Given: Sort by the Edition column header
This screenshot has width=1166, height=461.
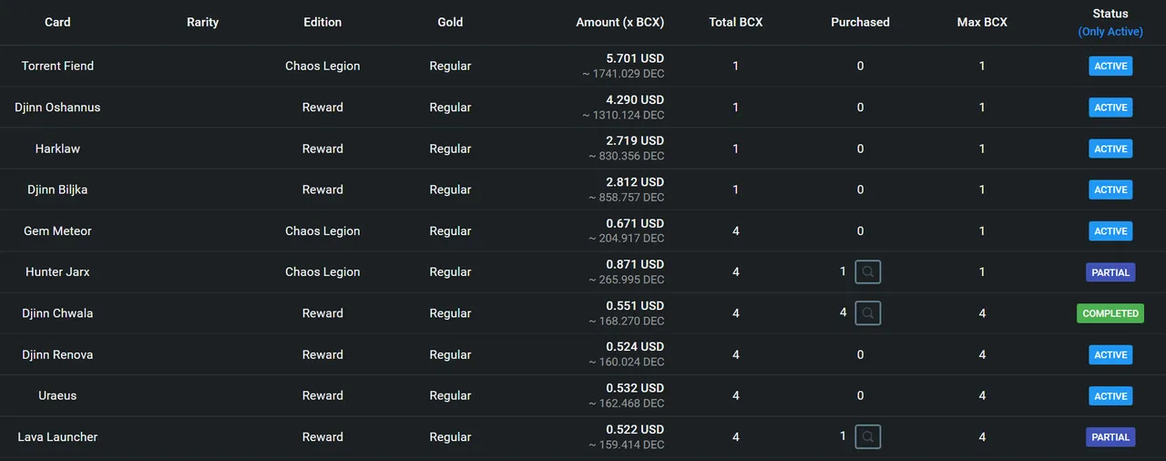Looking at the screenshot, I should 322,22.
